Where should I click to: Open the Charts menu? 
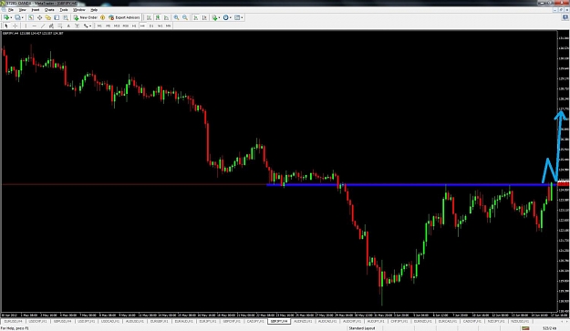(49, 10)
